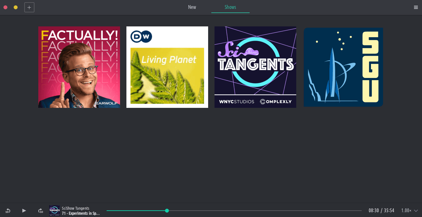Screen dimensions: 422x217
Task: Skip forward 10 seconds
Action: click(41, 211)
